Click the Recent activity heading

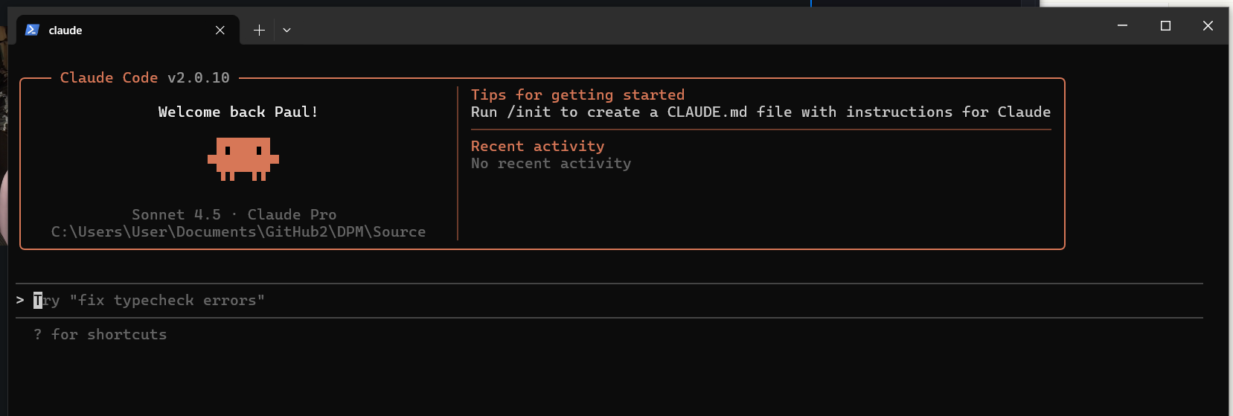tap(537, 146)
